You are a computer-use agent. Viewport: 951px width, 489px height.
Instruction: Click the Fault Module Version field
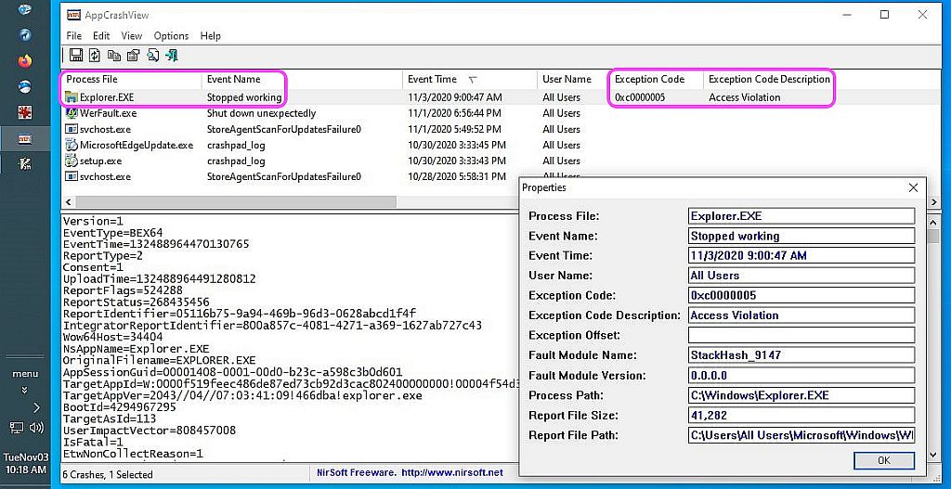(801, 375)
